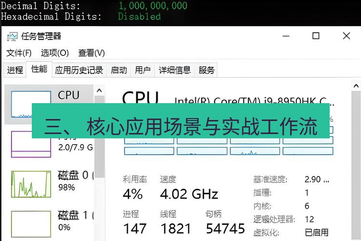Click the 基准速度 label
This screenshot has height=241, width=361.
[x=270, y=179]
